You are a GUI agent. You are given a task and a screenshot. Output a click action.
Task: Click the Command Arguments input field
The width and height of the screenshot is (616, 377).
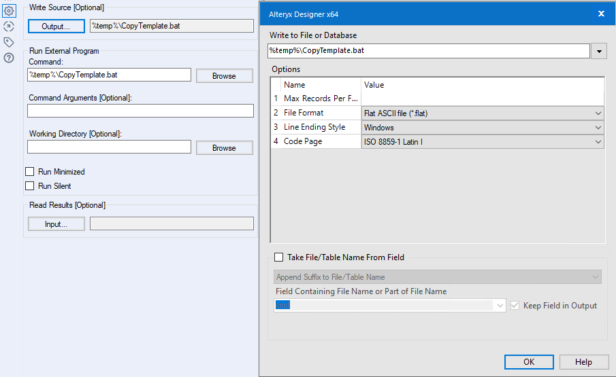(x=140, y=111)
